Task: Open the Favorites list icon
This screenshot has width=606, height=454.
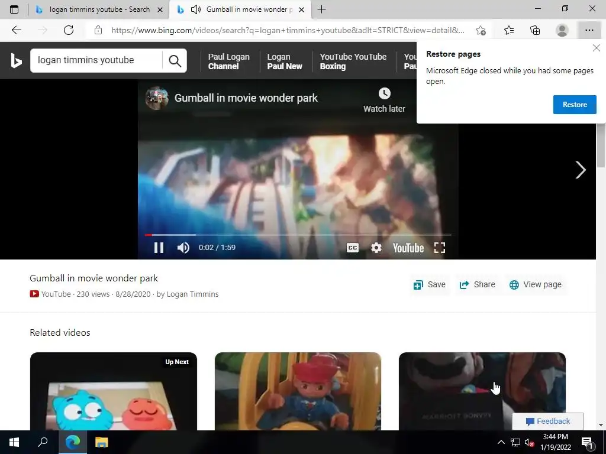Action: [x=508, y=30]
